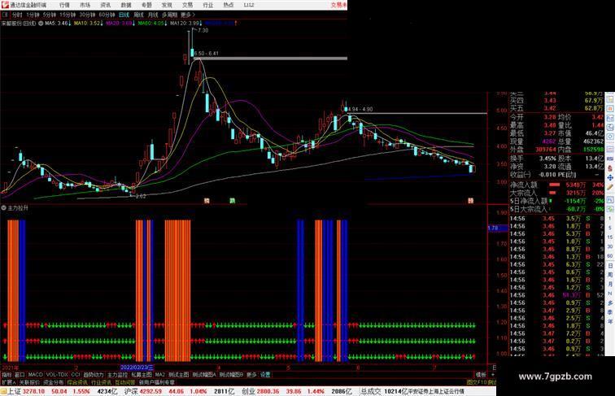615x396 pixels.
Task: Open 多周期 multi-period view
Action: coord(169,15)
